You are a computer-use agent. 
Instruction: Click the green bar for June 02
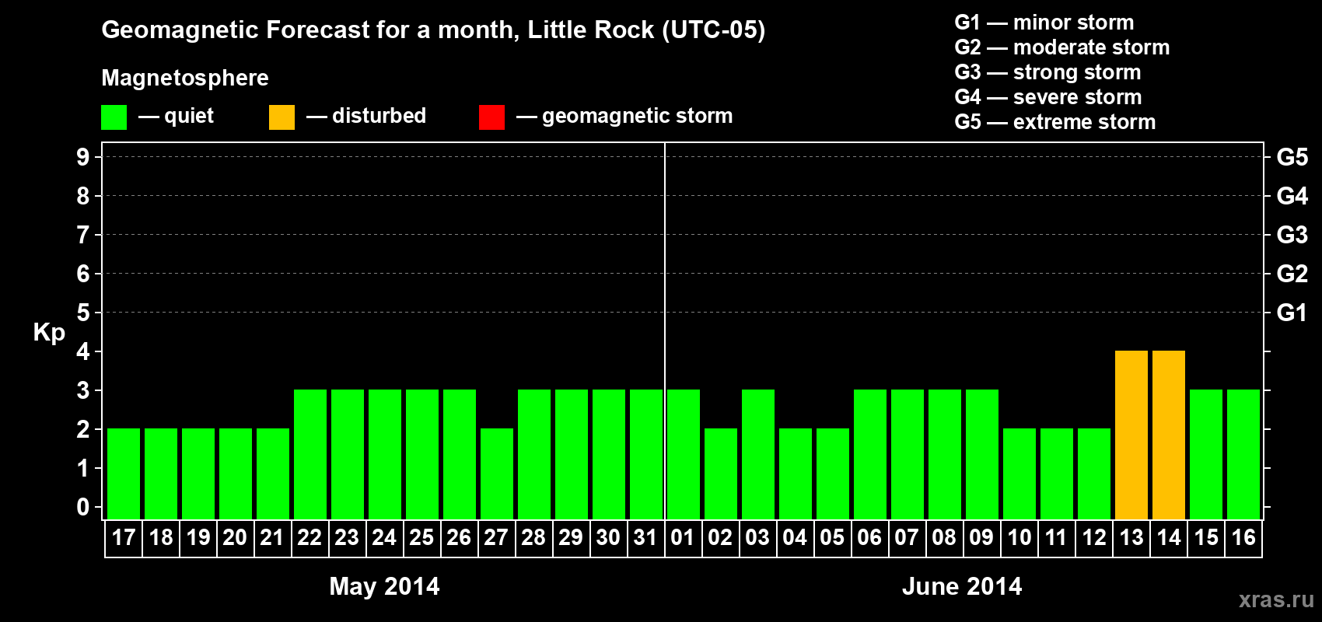pos(721,474)
